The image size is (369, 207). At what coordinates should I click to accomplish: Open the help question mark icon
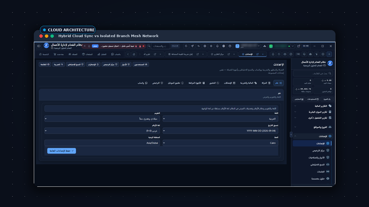(230, 46)
